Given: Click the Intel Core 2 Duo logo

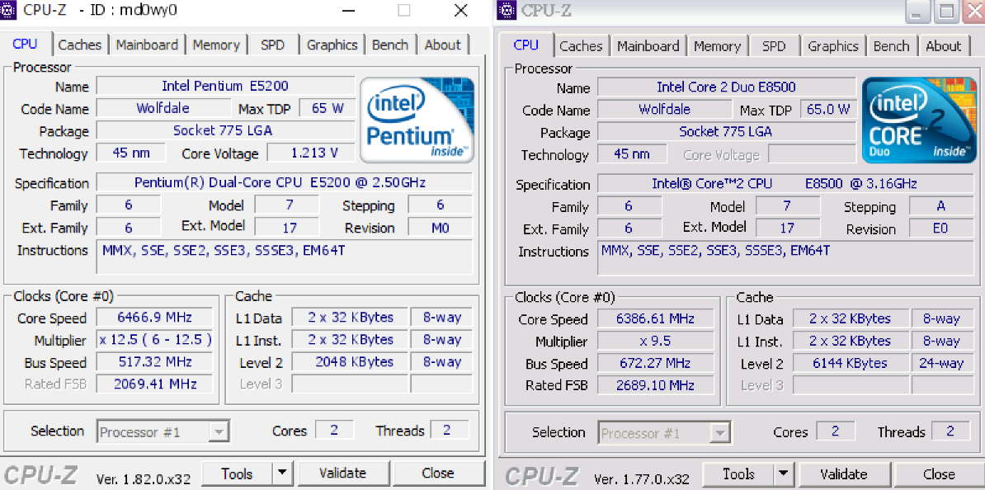Looking at the screenshot, I should point(918,120).
